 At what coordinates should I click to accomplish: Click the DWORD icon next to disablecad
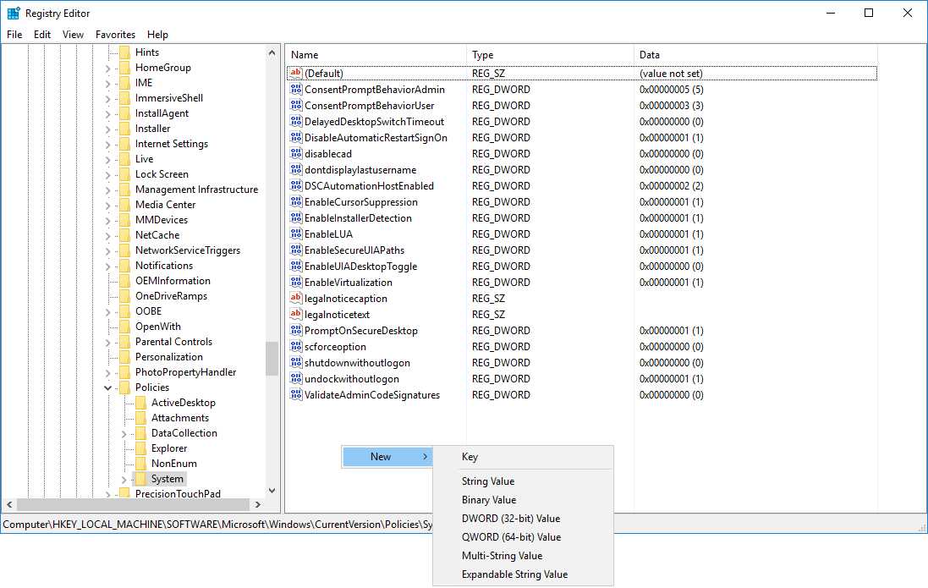pyautogui.click(x=296, y=153)
